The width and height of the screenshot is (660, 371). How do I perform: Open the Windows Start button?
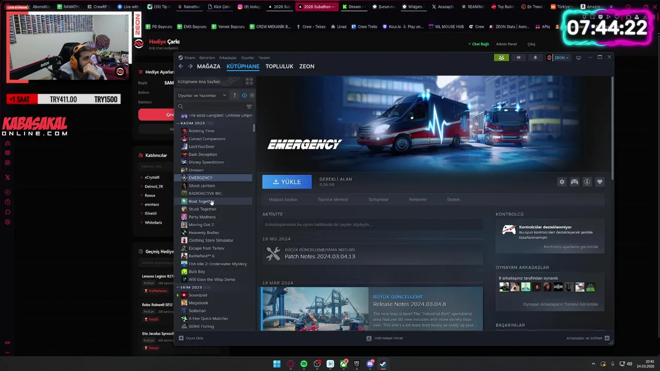tap(277, 364)
